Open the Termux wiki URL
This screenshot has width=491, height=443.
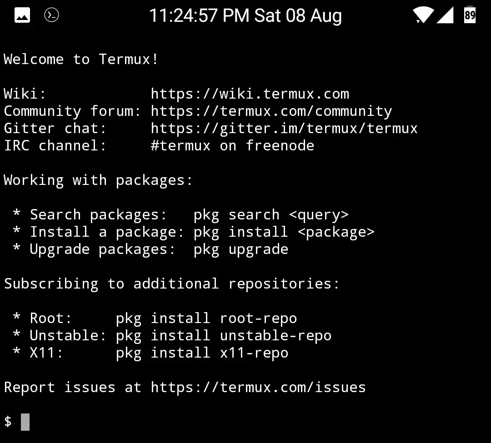click(250, 93)
